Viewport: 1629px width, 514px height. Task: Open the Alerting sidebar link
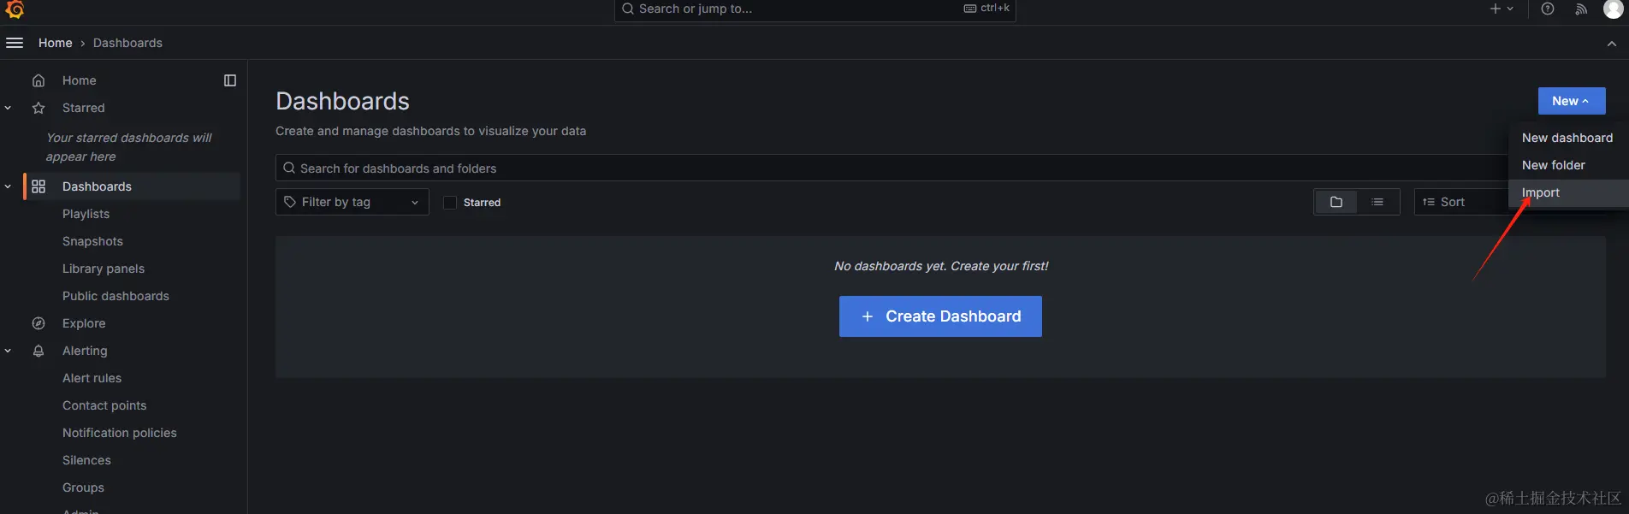[x=85, y=351]
